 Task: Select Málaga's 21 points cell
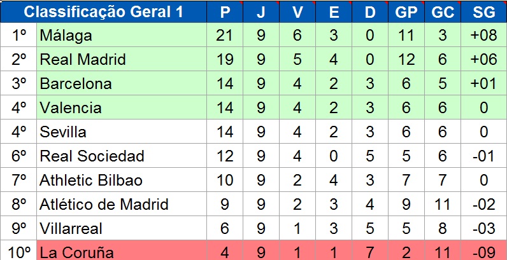[225, 36]
